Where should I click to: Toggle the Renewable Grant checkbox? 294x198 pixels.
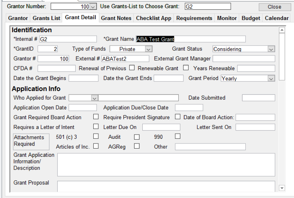click(186, 68)
